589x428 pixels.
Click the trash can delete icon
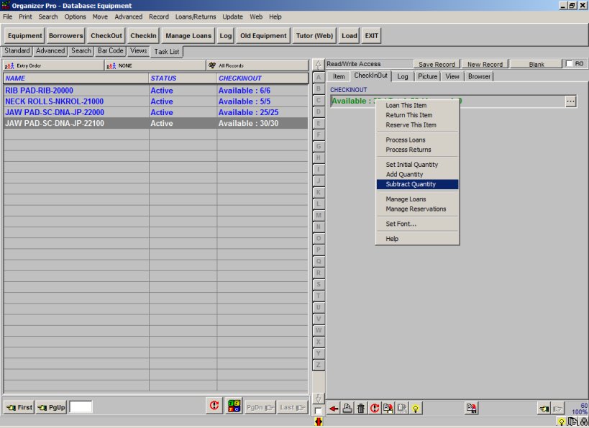361,409
